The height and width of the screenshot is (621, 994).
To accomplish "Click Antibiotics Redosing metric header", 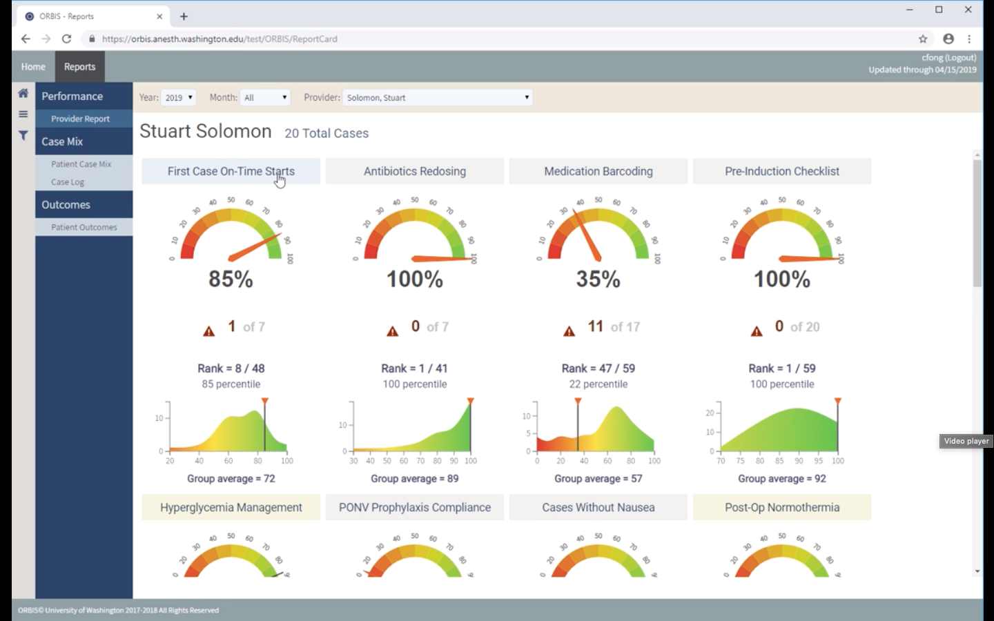I will point(415,171).
